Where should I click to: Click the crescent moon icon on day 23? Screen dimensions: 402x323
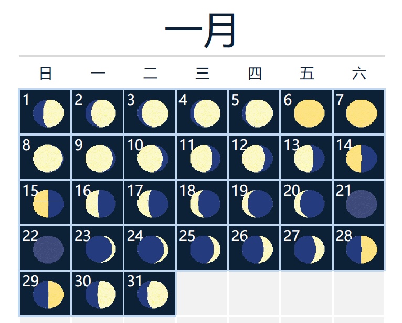pos(100,249)
